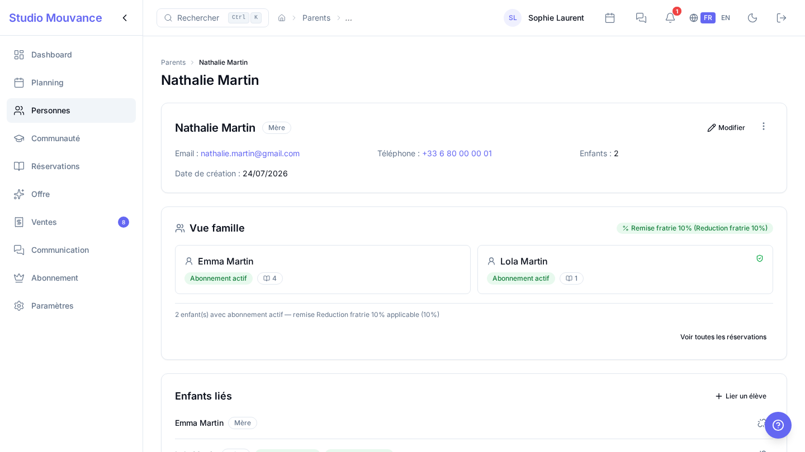Select the Réservations book icon in sidebar
805x452 pixels.
(x=19, y=166)
